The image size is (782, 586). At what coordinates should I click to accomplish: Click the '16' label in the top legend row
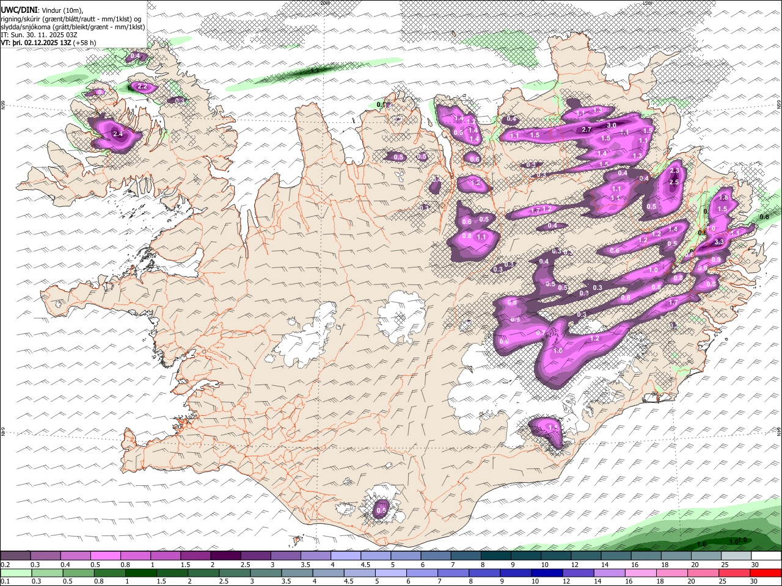pyautogui.click(x=635, y=565)
